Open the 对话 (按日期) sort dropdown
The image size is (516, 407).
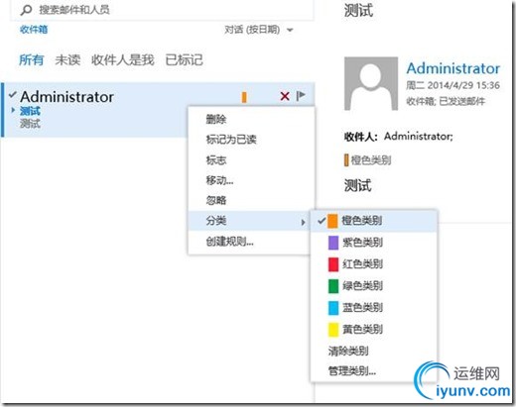[x=259, y=30]
